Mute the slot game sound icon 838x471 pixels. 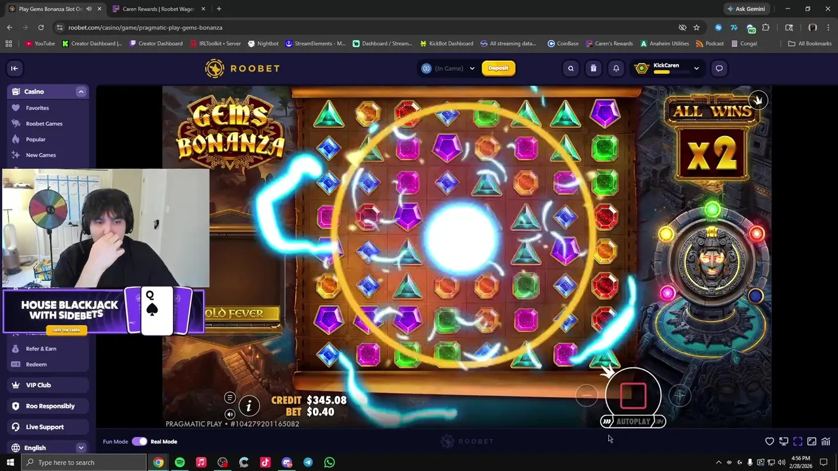[229, 414]
